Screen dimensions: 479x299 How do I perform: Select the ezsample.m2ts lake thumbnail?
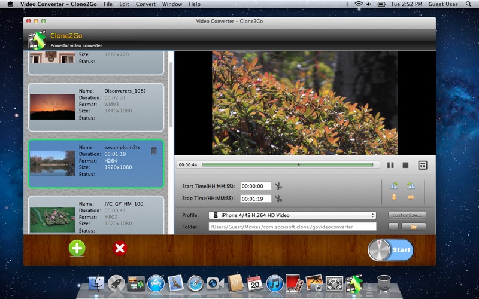52,163
